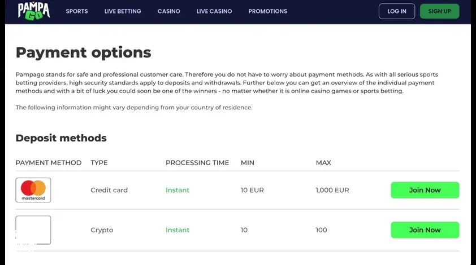Click the 'PROCESSING TIME' column header
This screenshot has width=476, height=265.
pyautogui.click(x=197, y=162)
